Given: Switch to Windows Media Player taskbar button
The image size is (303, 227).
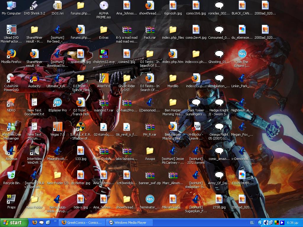Looking at the screenshot, I should click(130, 223).
